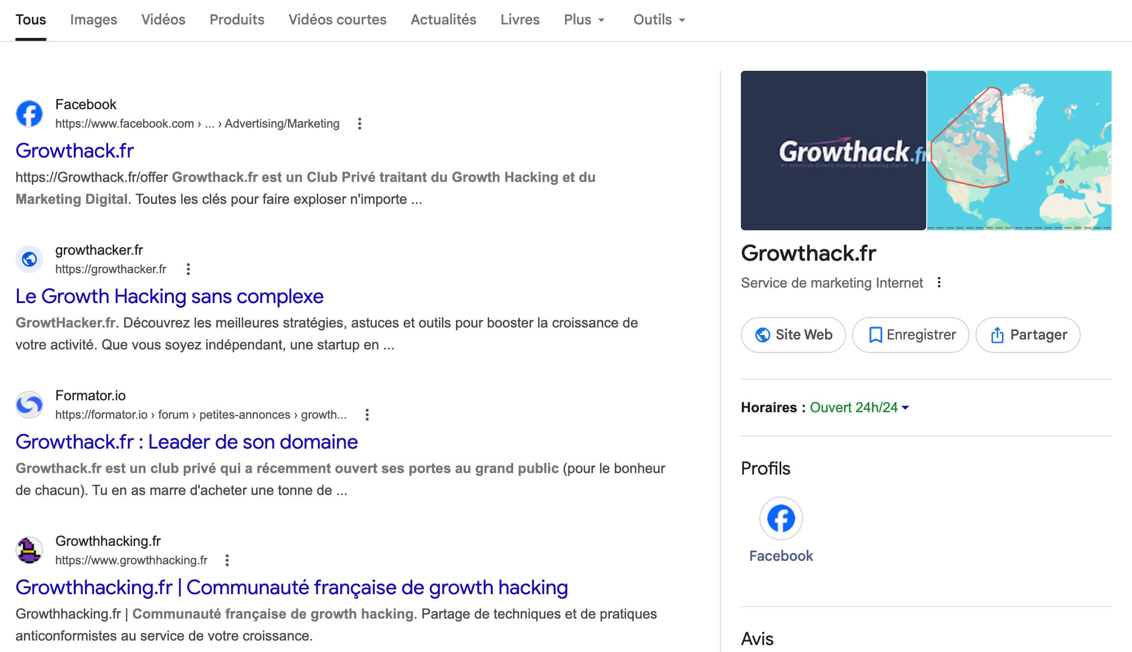This screenshot has height=652, width=1132.
Task: Click the Facebook favicon in first result
Action: (29, 114)
